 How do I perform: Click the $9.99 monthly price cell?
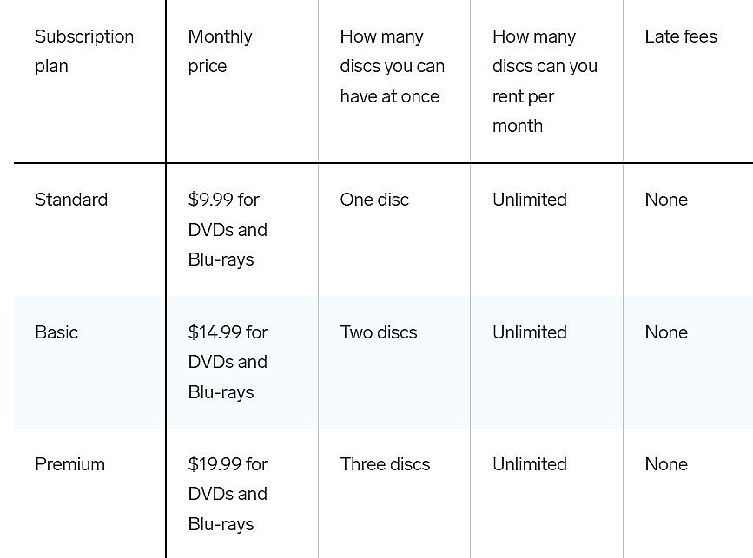[x=228, y=229]
